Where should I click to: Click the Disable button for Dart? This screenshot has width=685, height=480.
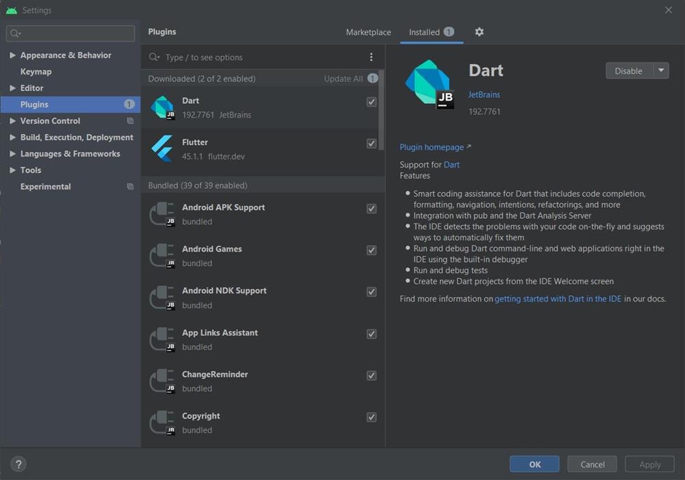(629, 70)
